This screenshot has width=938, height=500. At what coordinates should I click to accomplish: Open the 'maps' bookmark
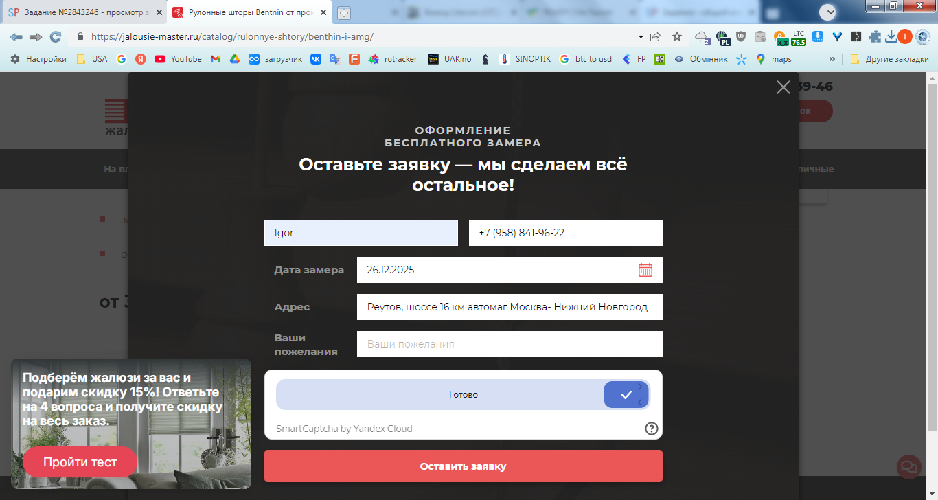point(774,59)
